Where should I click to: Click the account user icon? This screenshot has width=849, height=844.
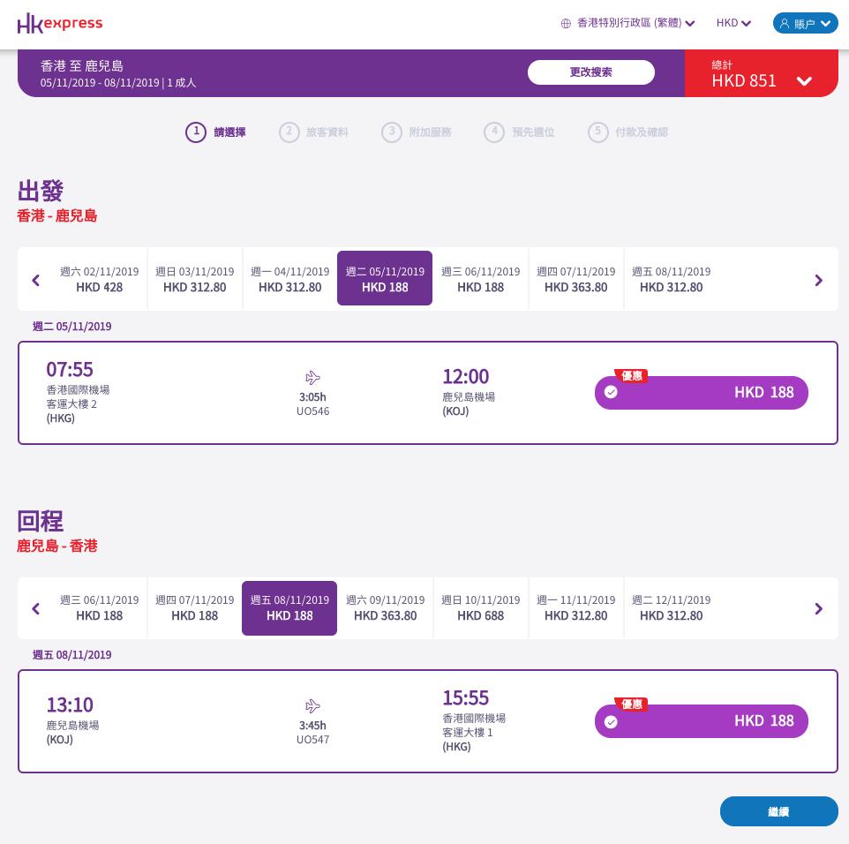click(784, 23)
